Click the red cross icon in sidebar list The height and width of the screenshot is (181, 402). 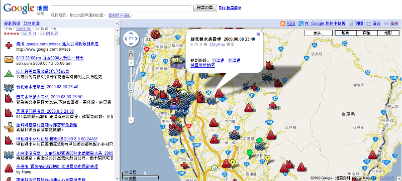[9, 46]
